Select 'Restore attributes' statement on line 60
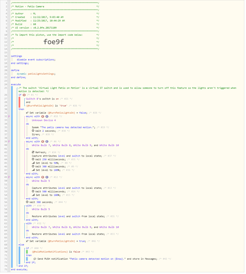The height and width of the screenshot is (274, 246). 68,217
